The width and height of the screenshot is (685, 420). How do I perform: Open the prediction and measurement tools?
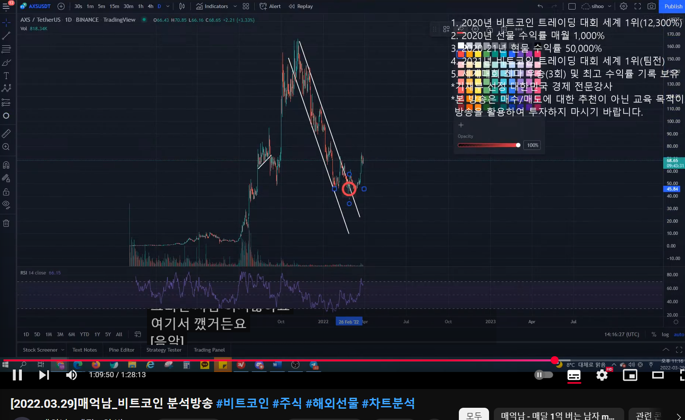[x=6, y=102]
